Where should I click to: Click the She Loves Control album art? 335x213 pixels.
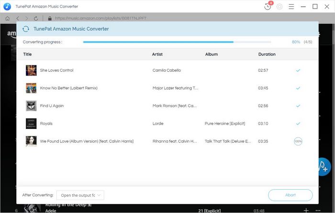click(31, 70)
